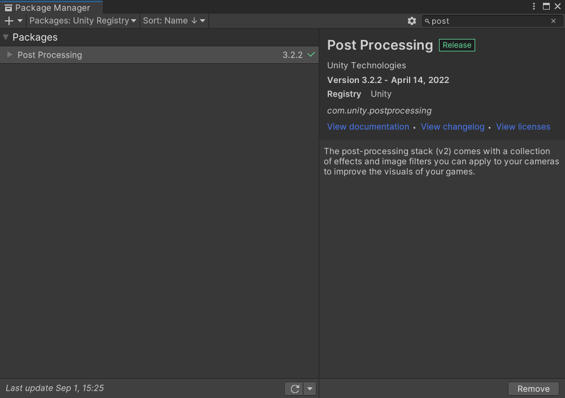This screenshot has height=398, width=565.
Task: Click the Registry Unity label
Action: [359, 94]
